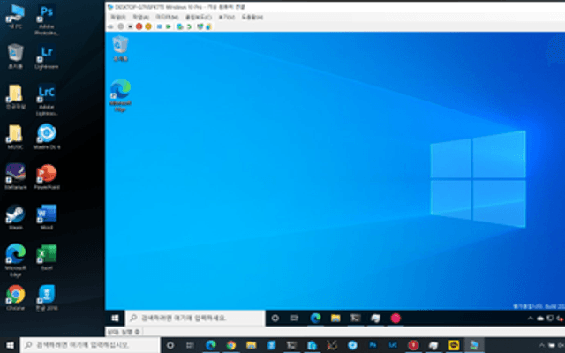Pause the virtual machine from the toolbar
The width and height of the screenshot is (565, 353).
(x=159, y=26)
